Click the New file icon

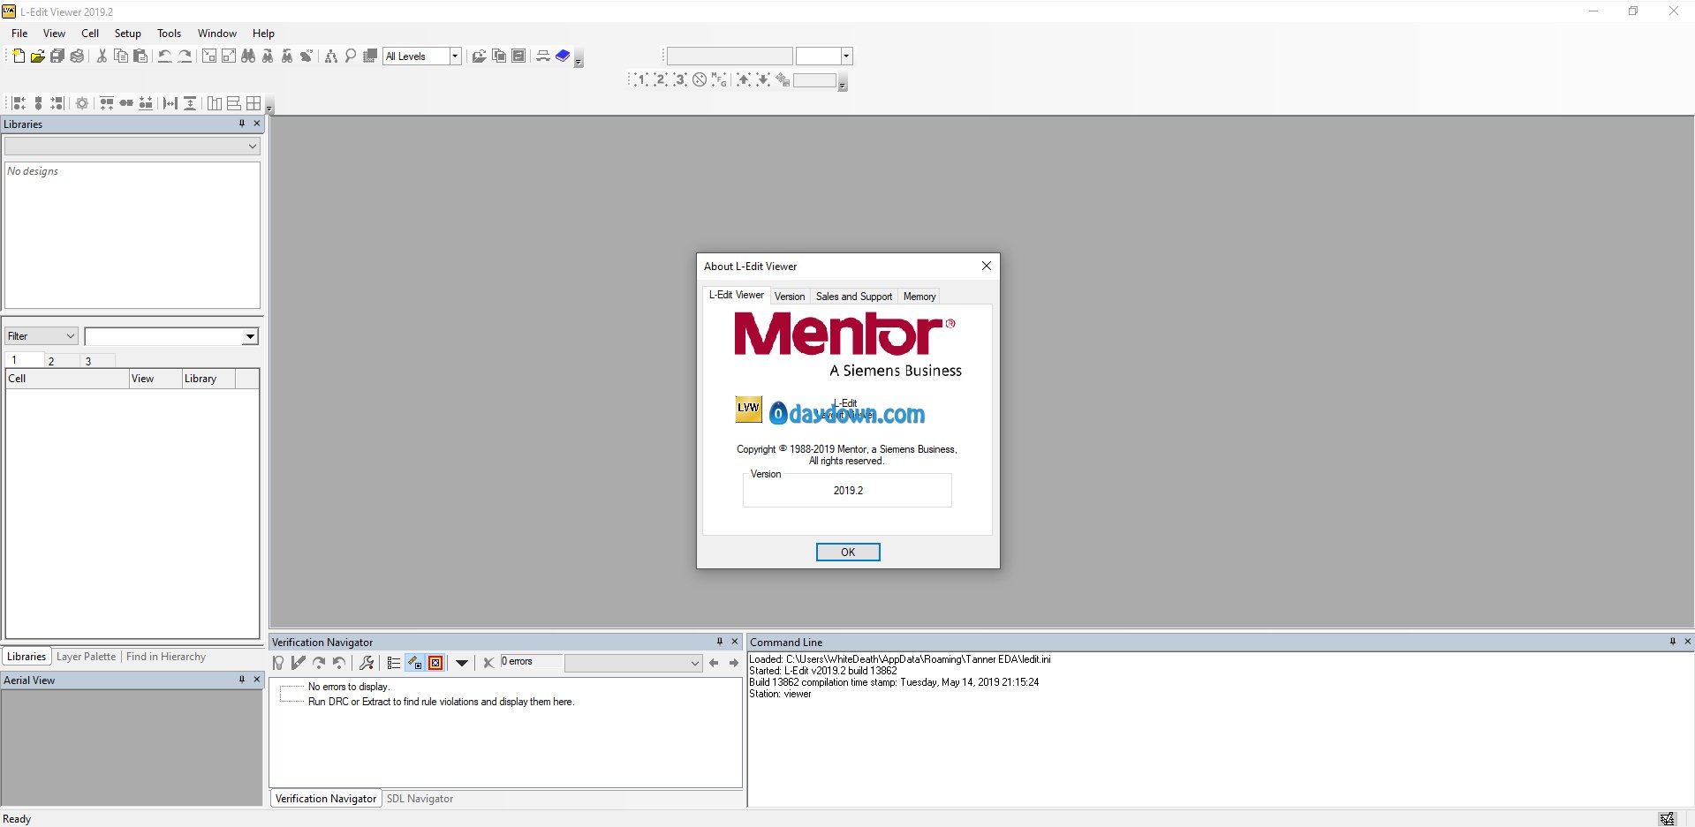19,56
